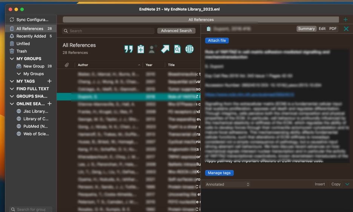Click the Find Full Text icon
This screenshot has height=212, width=353.
point(177,49)
